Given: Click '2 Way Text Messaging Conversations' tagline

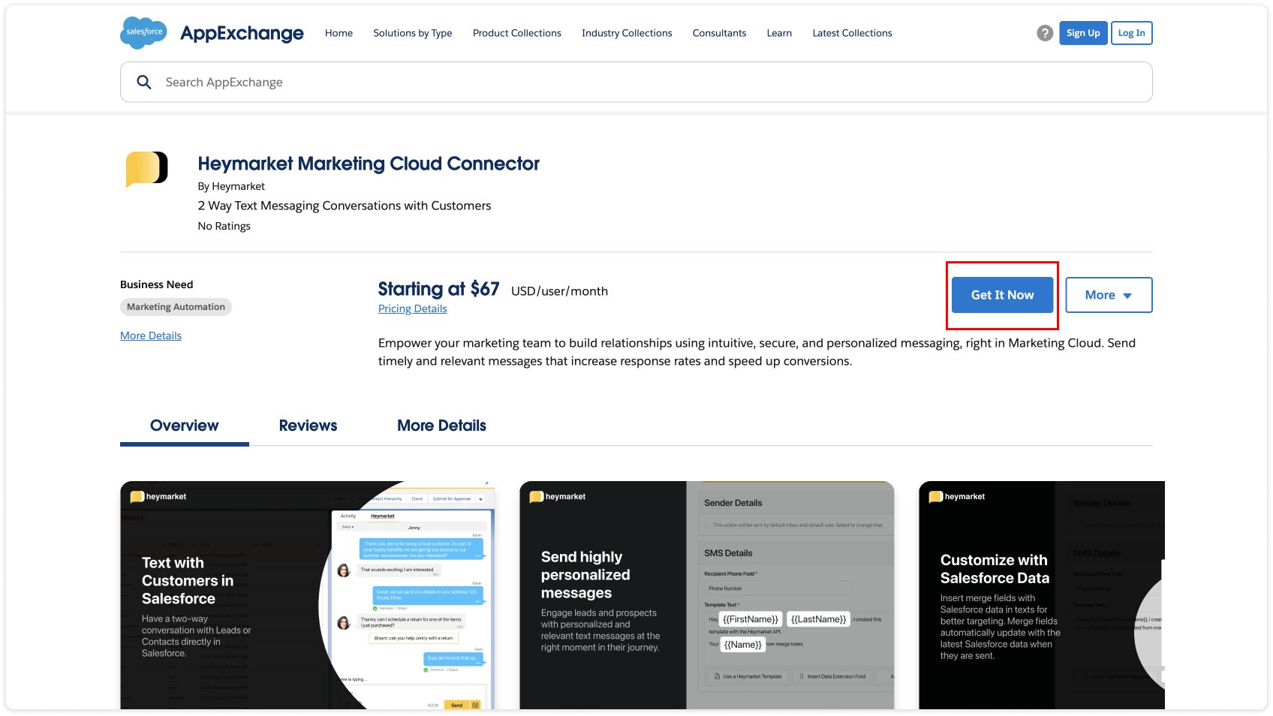Looking at the screenshot, I should [x=345, y=206].
